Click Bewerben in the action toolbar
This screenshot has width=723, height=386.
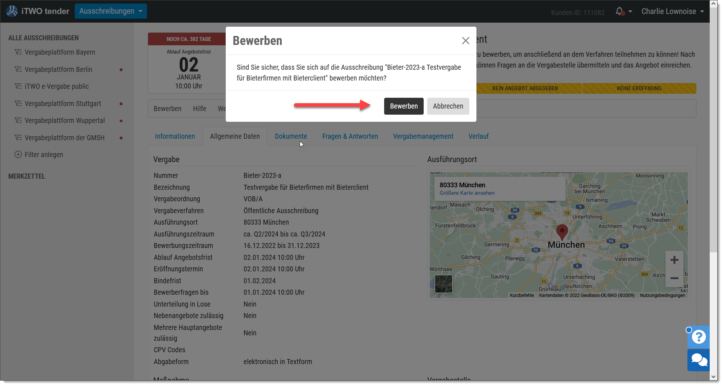167,109
